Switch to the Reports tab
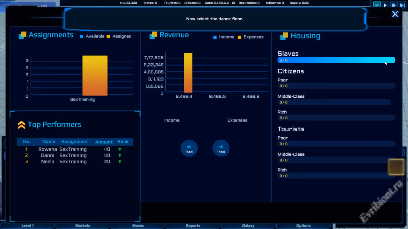Screen dimensions: 408x229 pos(193,226)
